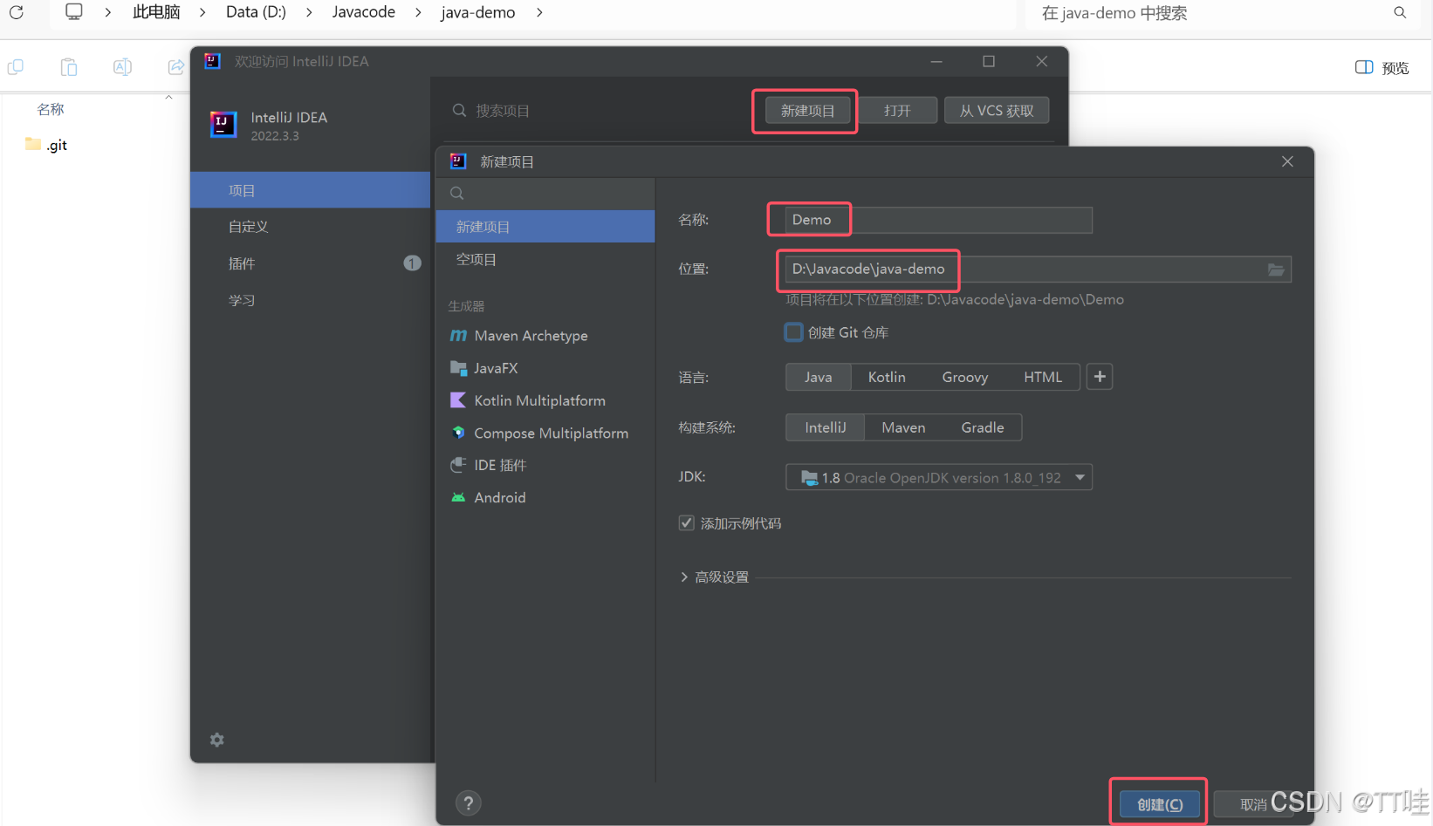The width and height of the screenshot is (1433, 826).
Task: Select 新建项目 in the dialog's left list
Action: coord(545,227)
